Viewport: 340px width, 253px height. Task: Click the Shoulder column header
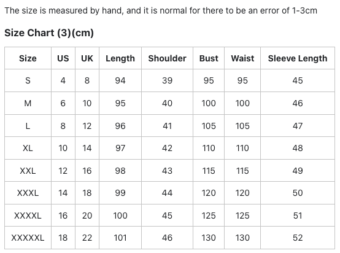[x=167, y=58]
